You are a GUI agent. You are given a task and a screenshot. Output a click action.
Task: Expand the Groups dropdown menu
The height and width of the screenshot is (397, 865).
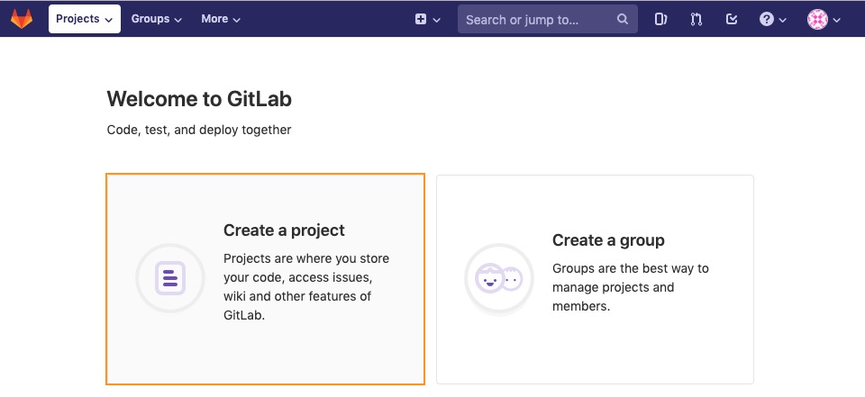(x=156, y=19)
